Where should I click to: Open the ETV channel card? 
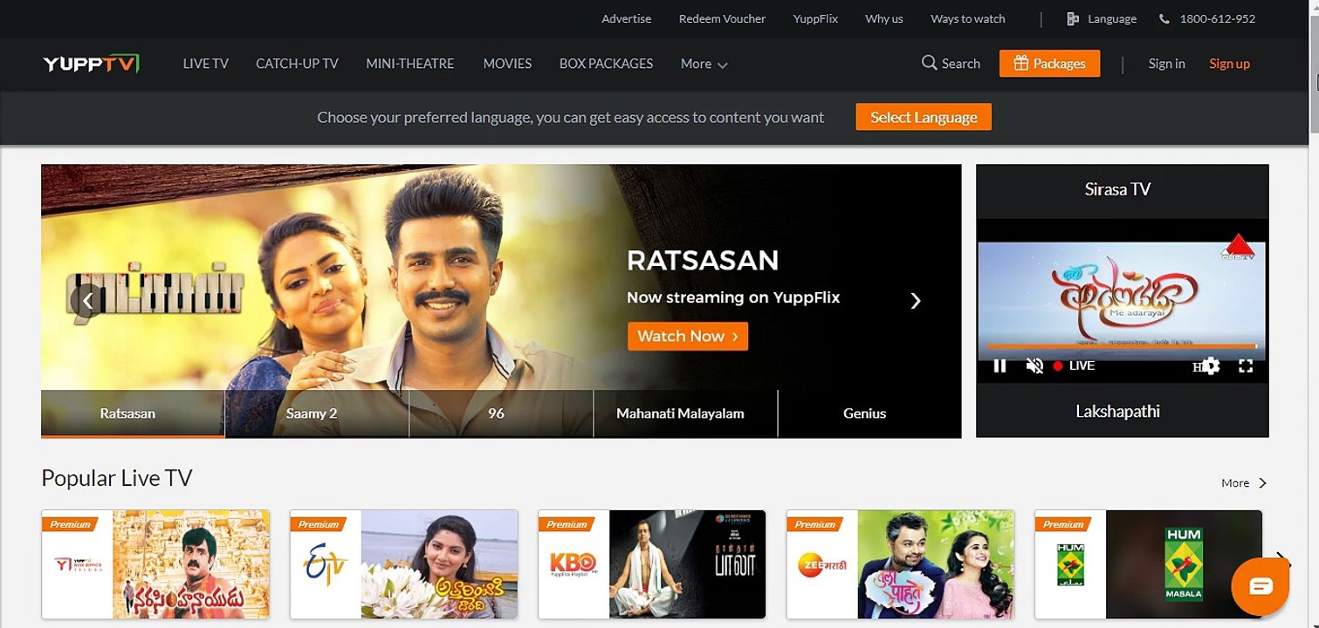[404, 564]
